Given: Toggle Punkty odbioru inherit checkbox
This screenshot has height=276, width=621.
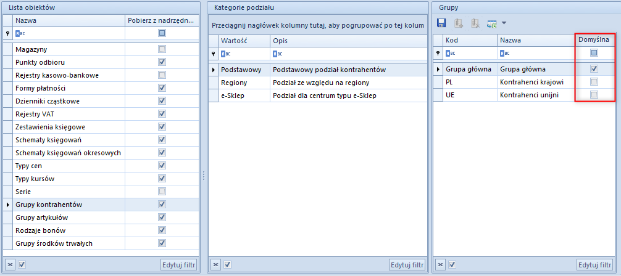Looking at the screenshot, I should pyautogui.click(x=162, y=62).
